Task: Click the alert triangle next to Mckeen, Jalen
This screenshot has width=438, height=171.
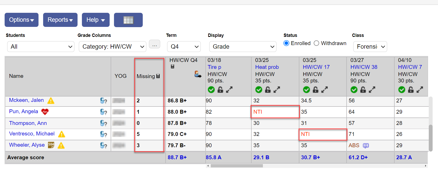Action: coord(51,101)
